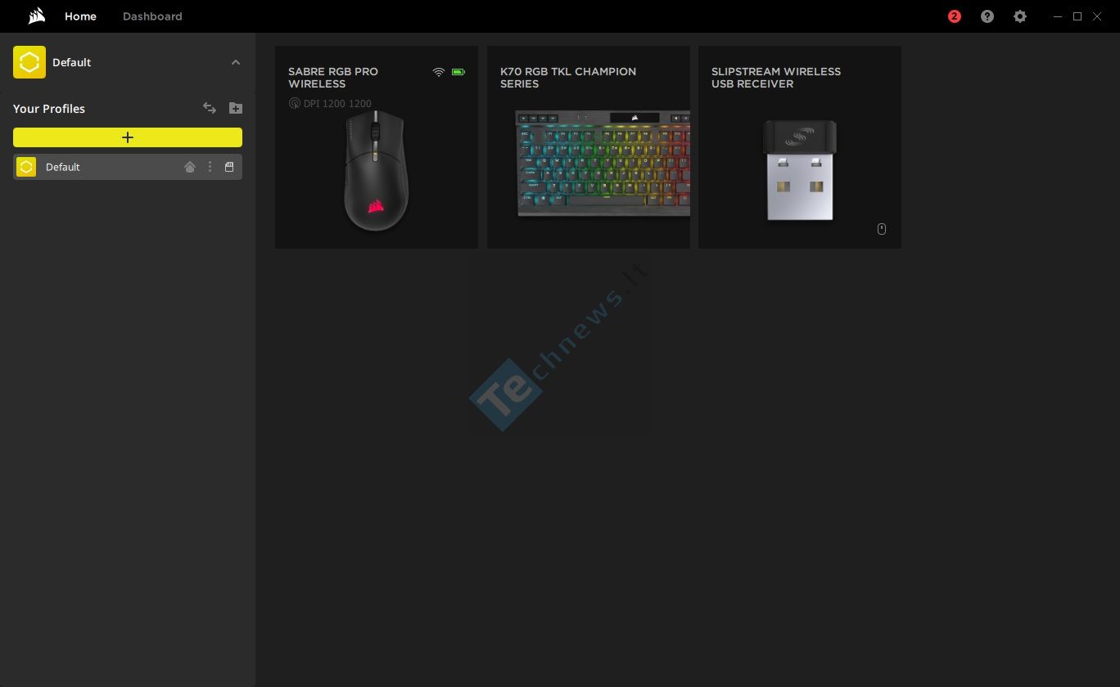The image size is (1120, 687).
Task: Click the mouse battery status icon
Action: coord(458,72)
